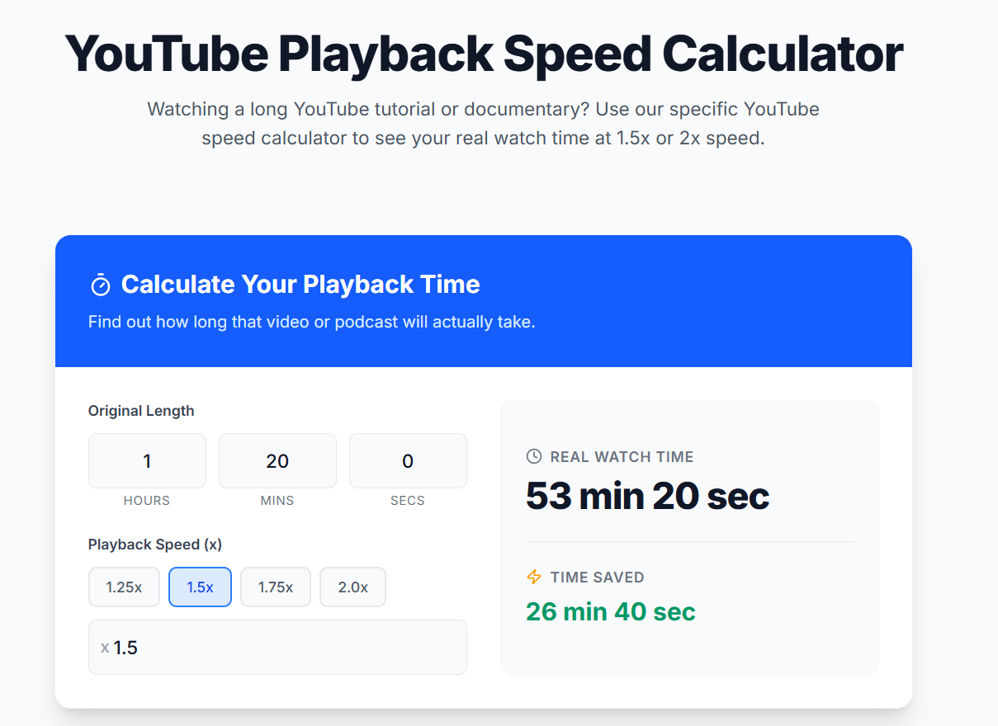Click the TIME SAVED value 26 min 40 sec
The image size is (998, 726).
click(611, 611)
